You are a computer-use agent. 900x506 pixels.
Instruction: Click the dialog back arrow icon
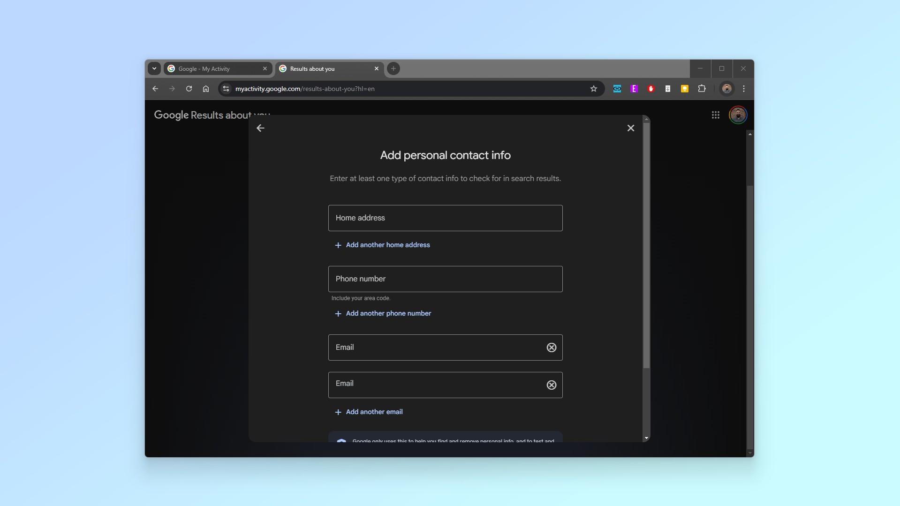pos(260,128)
